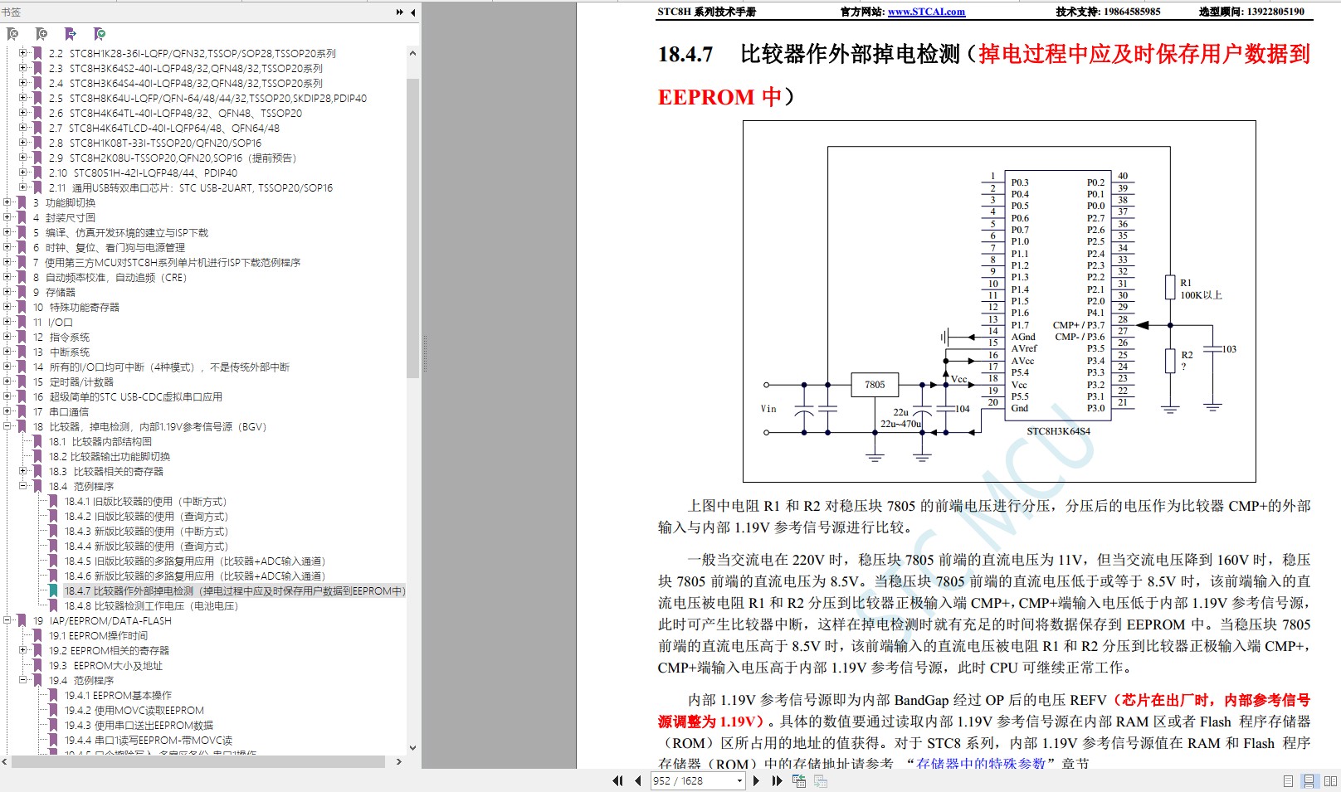Click the bookmarks panel vertical scrollbar thumb
1341x792 pixels.
click(x=412, y=228)
